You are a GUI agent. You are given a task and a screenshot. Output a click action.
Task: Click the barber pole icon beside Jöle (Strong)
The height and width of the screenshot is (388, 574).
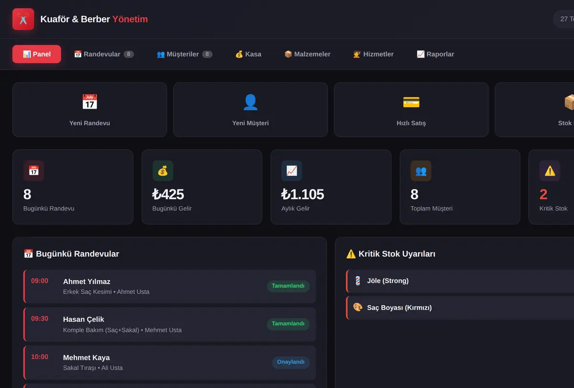pos(357,281)
